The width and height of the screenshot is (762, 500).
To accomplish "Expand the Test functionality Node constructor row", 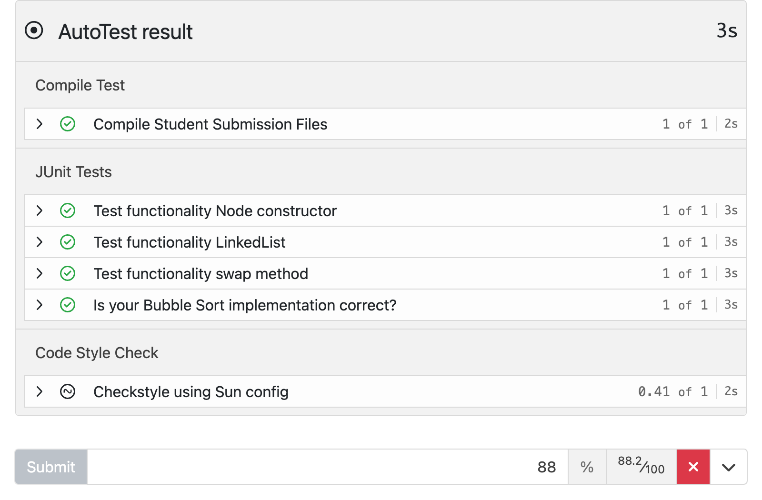I will pyautogui.click(x=40, y=210).
